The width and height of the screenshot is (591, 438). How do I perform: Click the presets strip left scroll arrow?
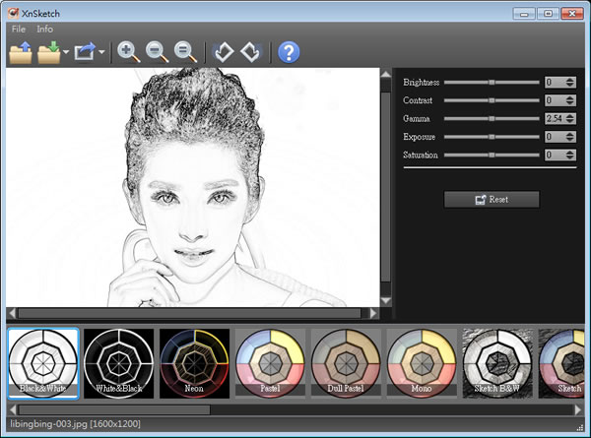point(13,409)
